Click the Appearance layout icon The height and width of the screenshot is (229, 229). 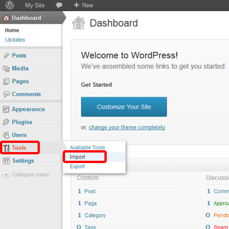[x=6, y=109]
